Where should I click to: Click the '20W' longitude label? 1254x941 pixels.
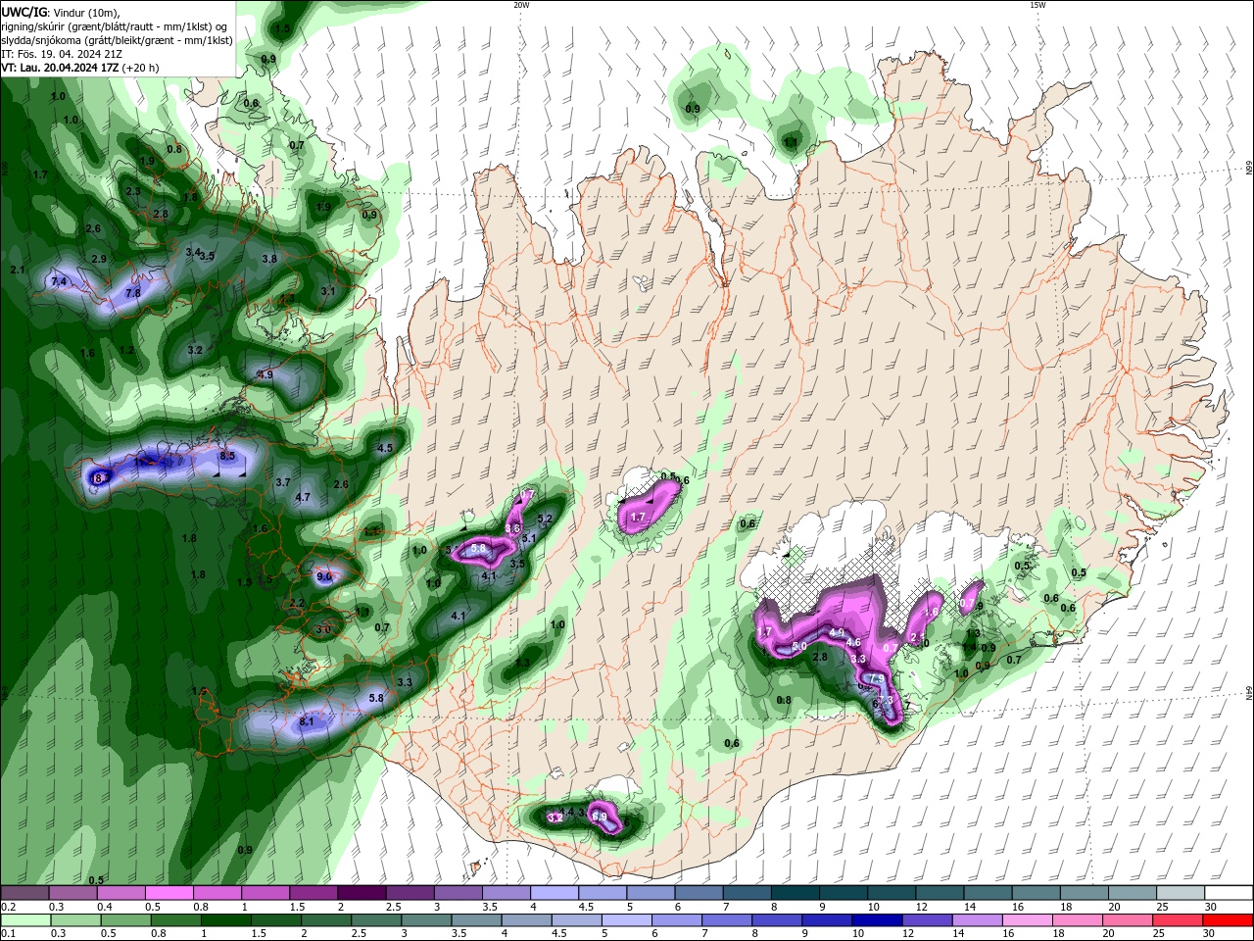521,4
